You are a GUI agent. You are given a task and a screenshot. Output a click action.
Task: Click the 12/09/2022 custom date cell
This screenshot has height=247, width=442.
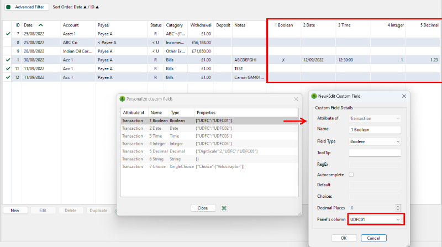[x=318, y=60]
